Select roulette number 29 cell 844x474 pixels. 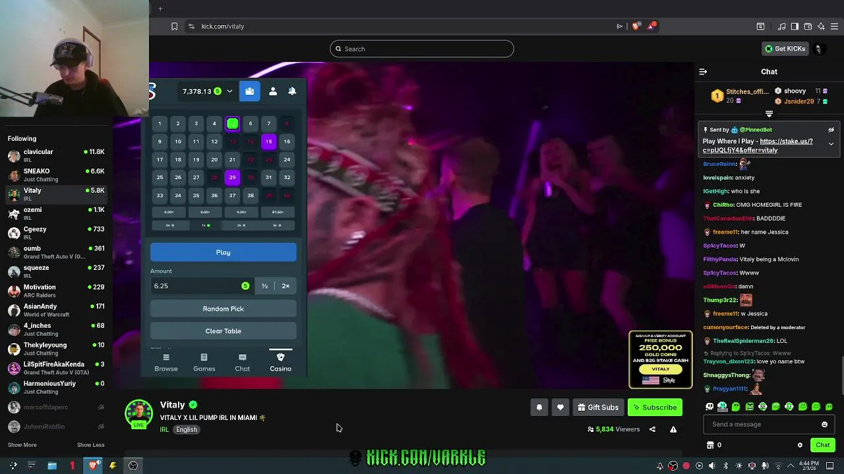(x=232, y=177)
